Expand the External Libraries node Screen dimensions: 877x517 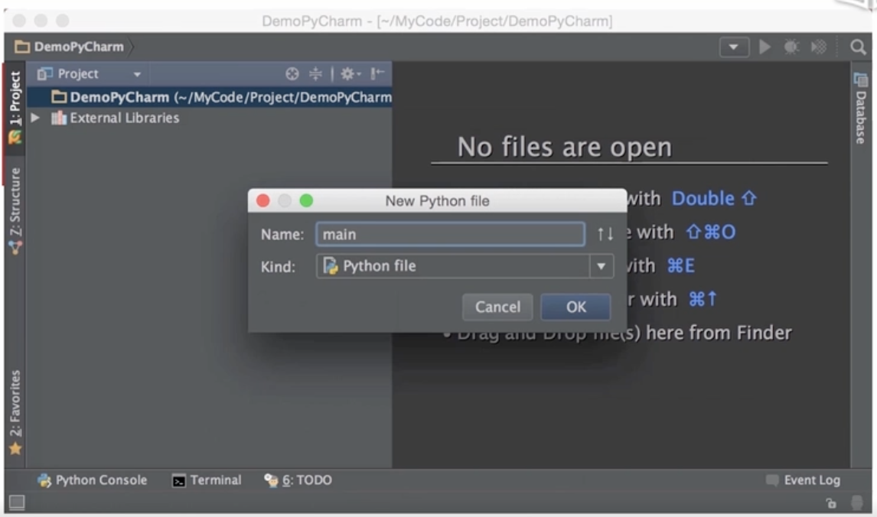[35, 118]
